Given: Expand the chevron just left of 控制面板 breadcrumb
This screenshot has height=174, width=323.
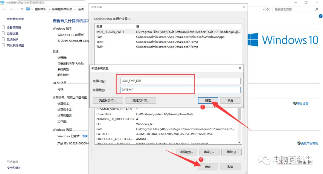Looking at the screenshot, I should coord(32,9).
